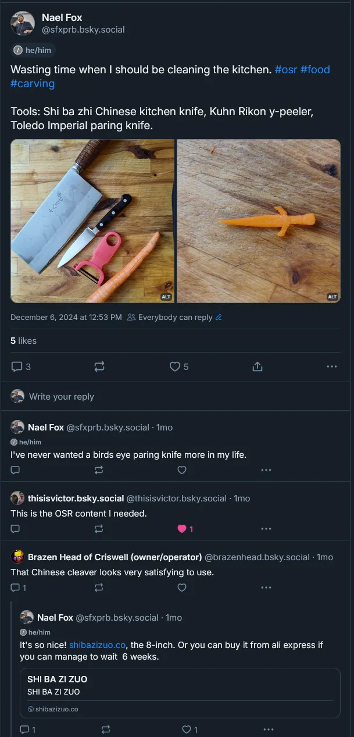Open more options on main post
The width and height of the screenshot is (354, 737).
pyautogui.click(x=332, y=366)
